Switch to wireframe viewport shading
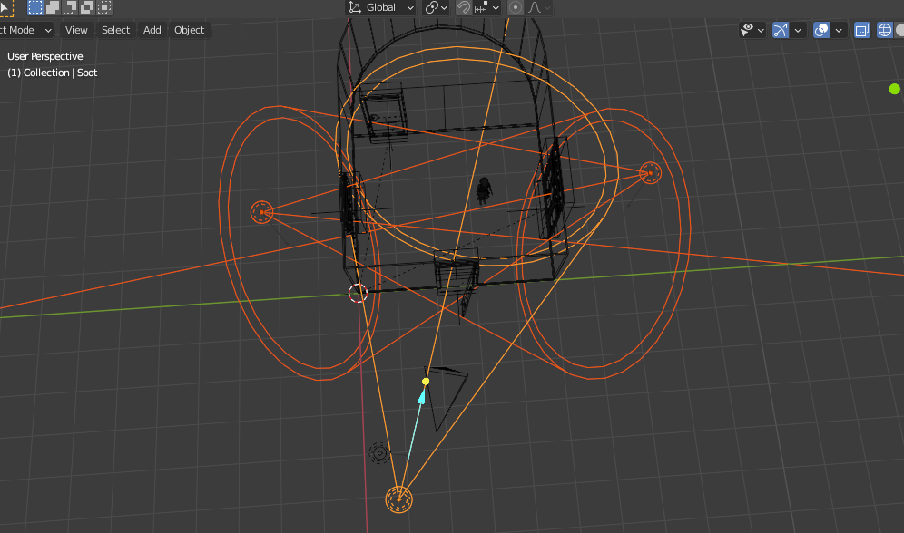The image size is (904, 533). [x=884, y=30]
